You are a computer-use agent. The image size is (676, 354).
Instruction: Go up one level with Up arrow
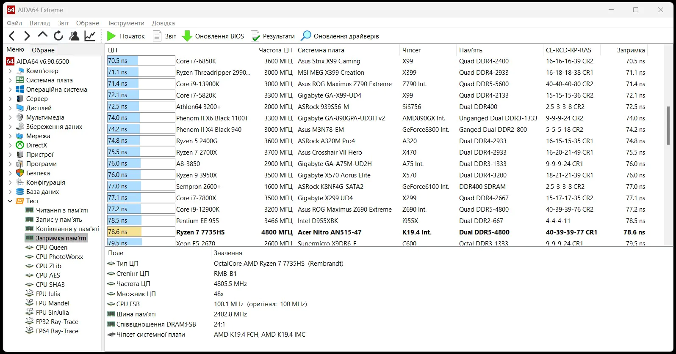click(42, 35)
